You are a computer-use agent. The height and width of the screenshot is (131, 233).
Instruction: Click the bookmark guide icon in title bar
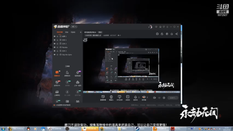coord(160,27)
